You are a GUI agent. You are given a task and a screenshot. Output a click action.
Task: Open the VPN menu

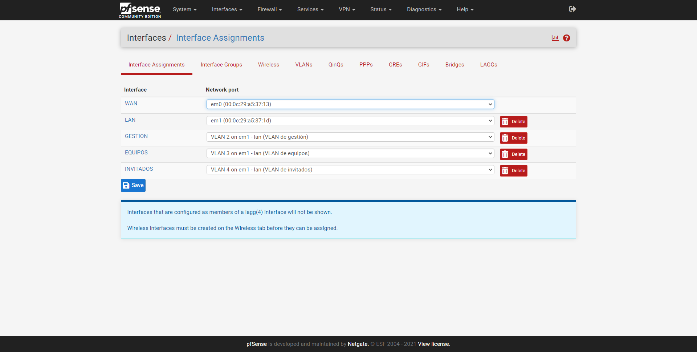coord(347,9)
